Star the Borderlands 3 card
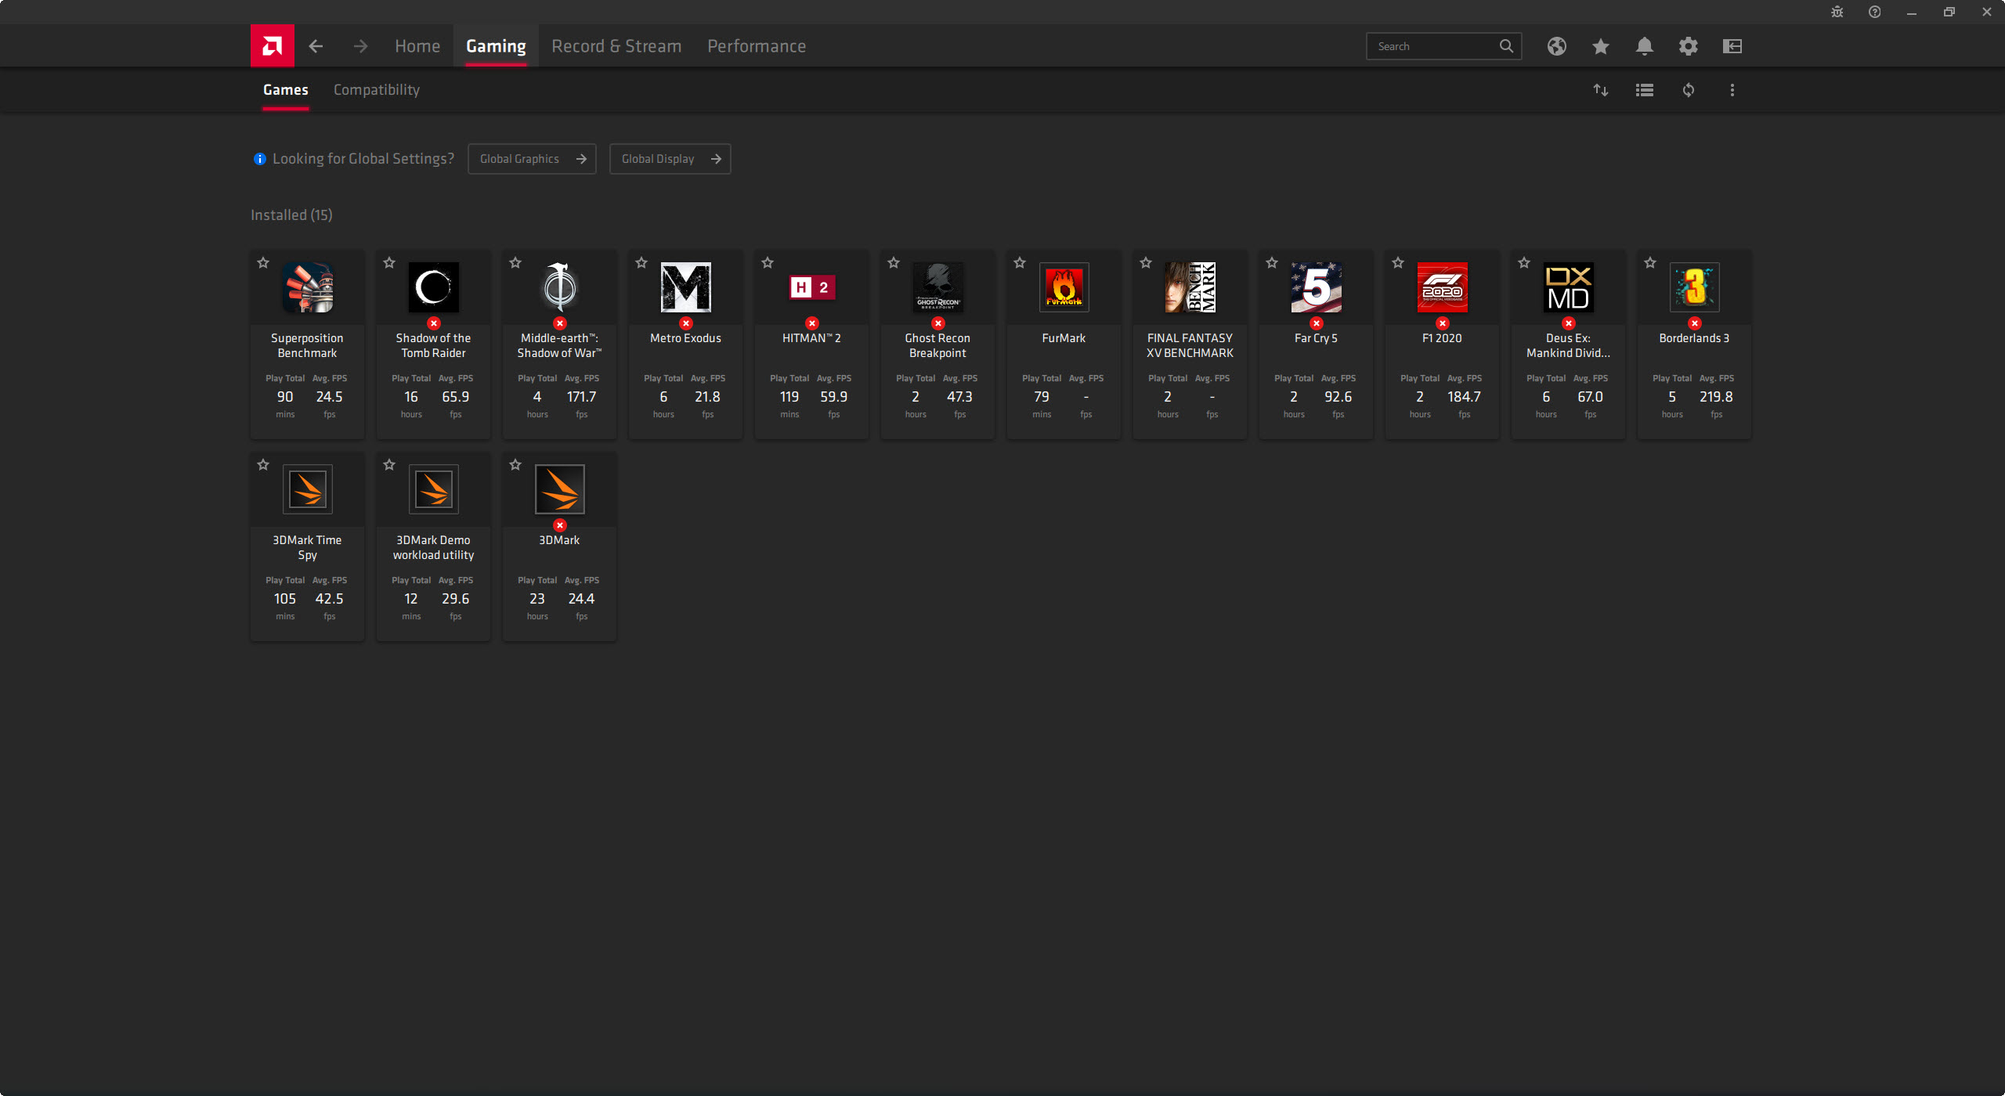Image resolution: width=2005 pixels, height=1096 pixels. pos(1650,263)
